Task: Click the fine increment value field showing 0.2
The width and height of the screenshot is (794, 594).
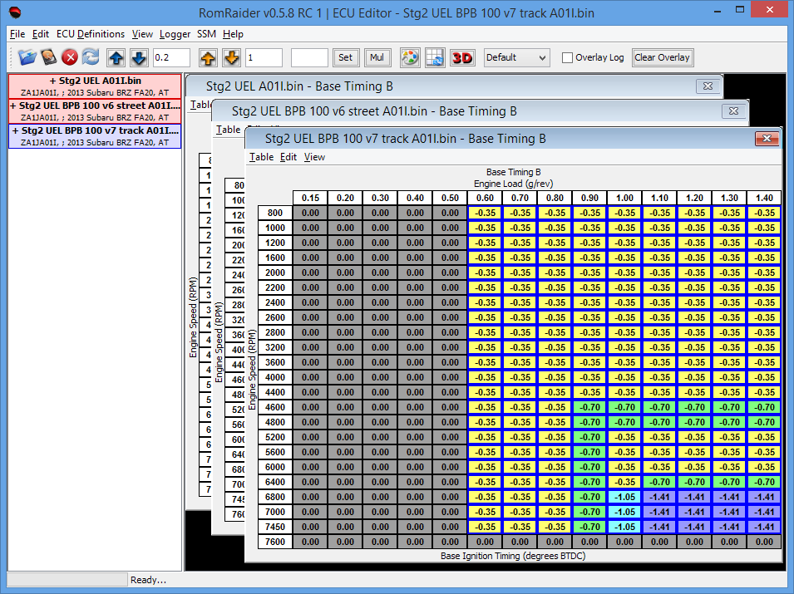Action: coord(171,57)
